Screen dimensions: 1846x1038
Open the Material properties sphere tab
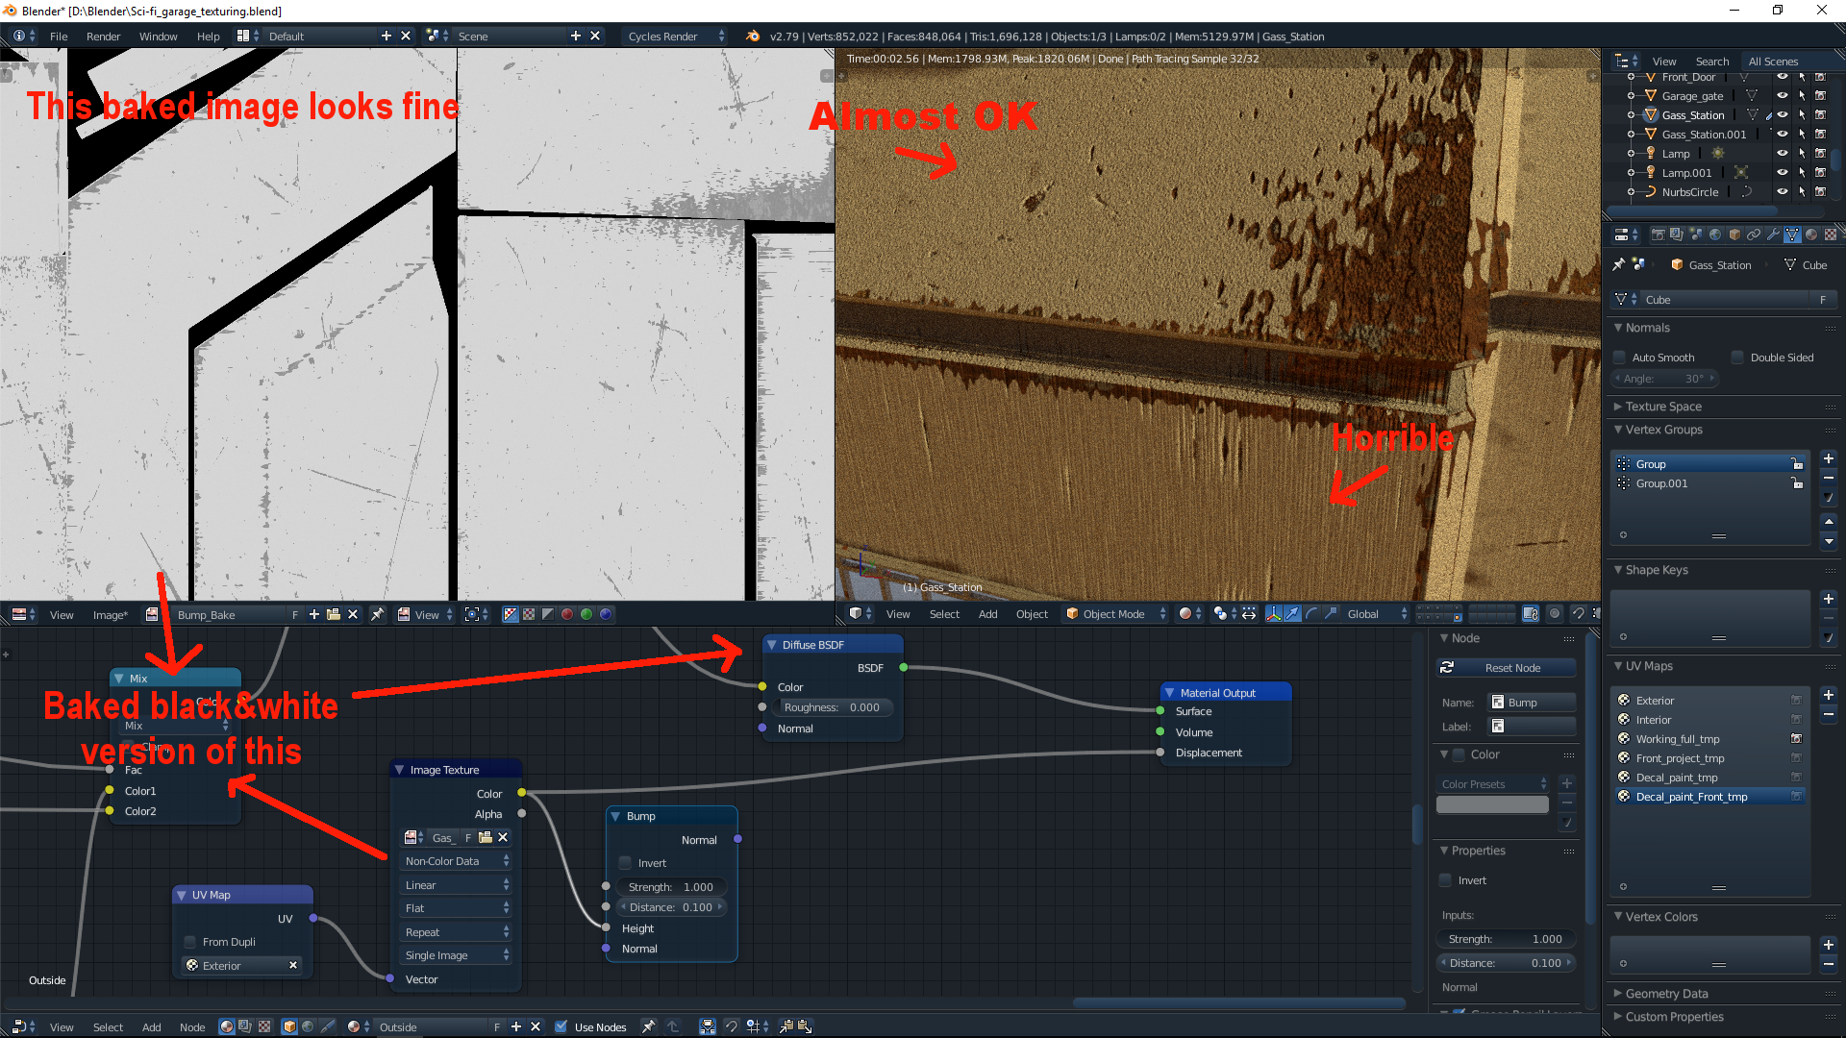pos(1810,235)
